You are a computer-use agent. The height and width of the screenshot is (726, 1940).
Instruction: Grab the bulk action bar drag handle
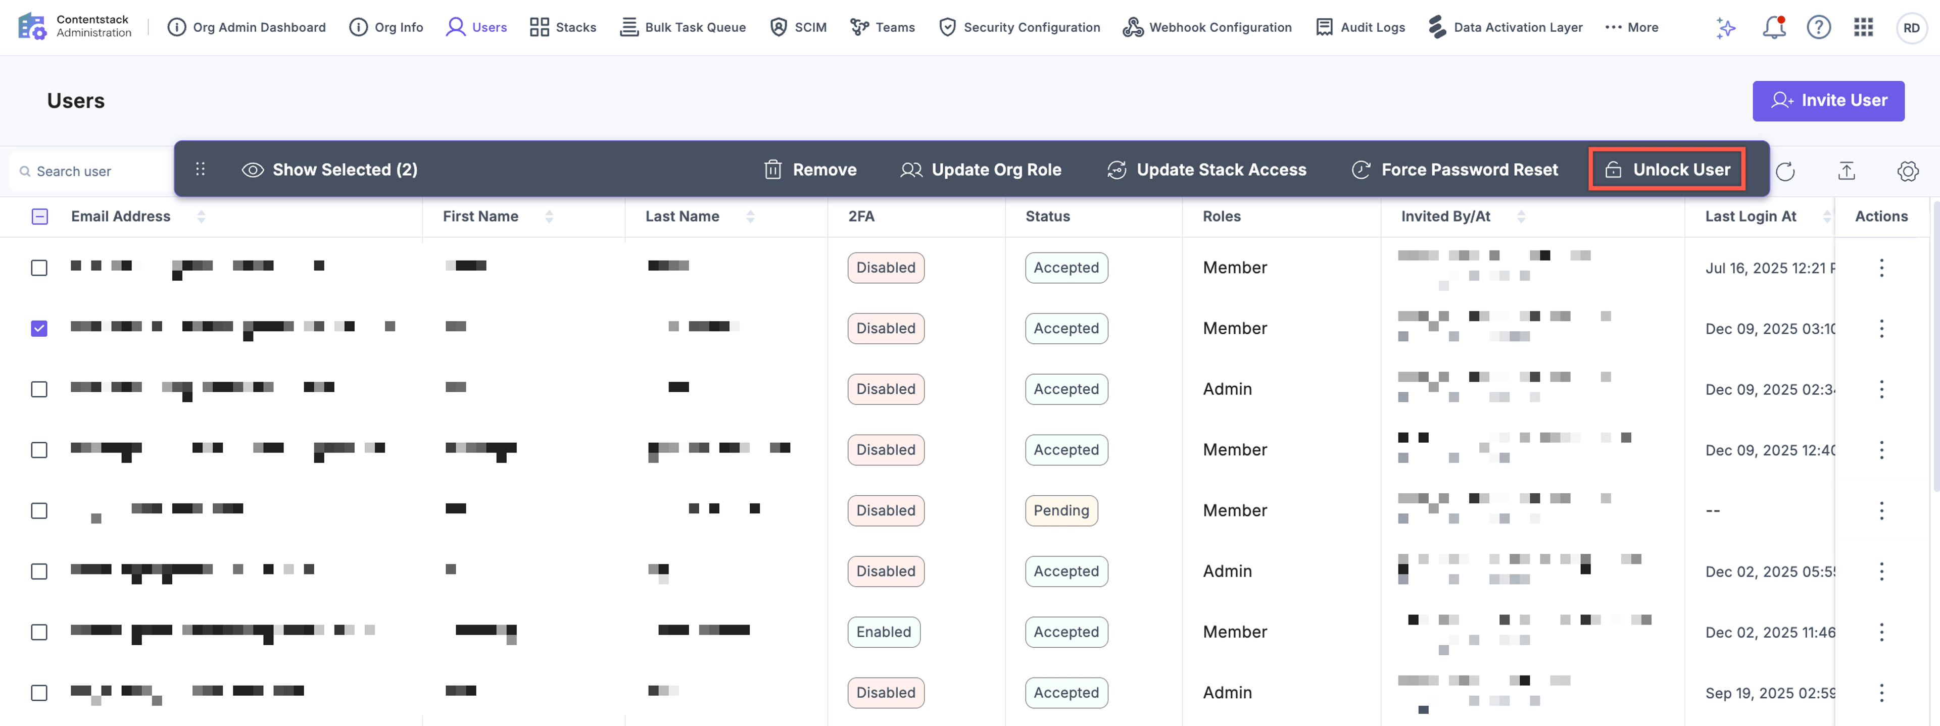tap(201, 169)
